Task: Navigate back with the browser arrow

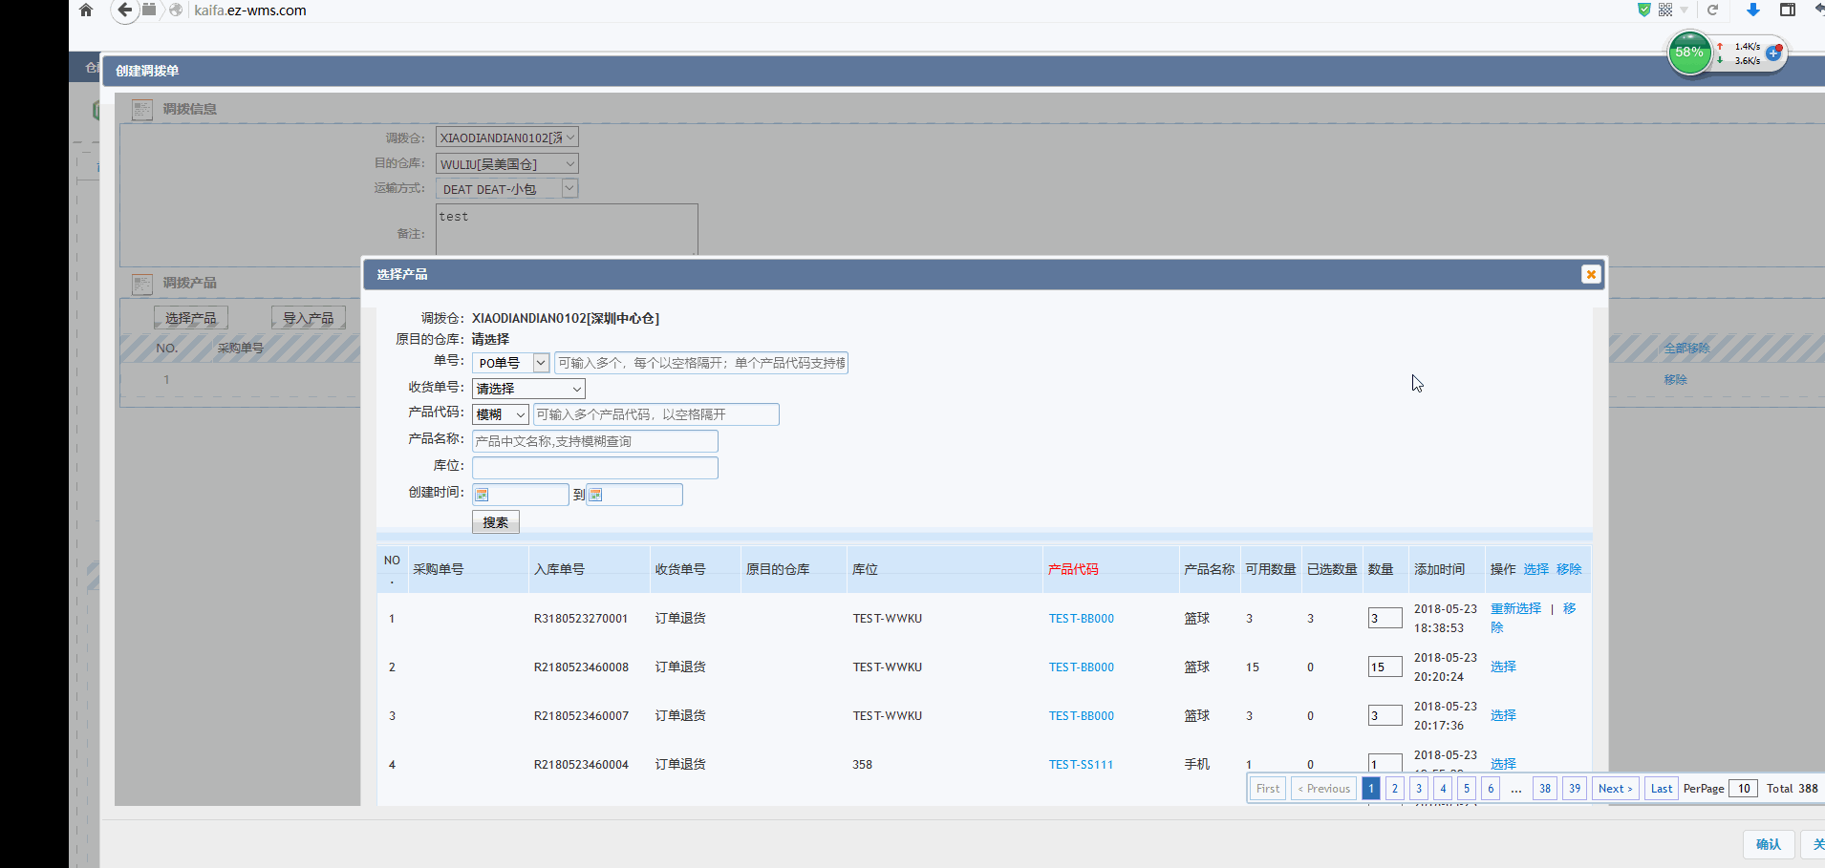Action: click(x=124, y=10)
